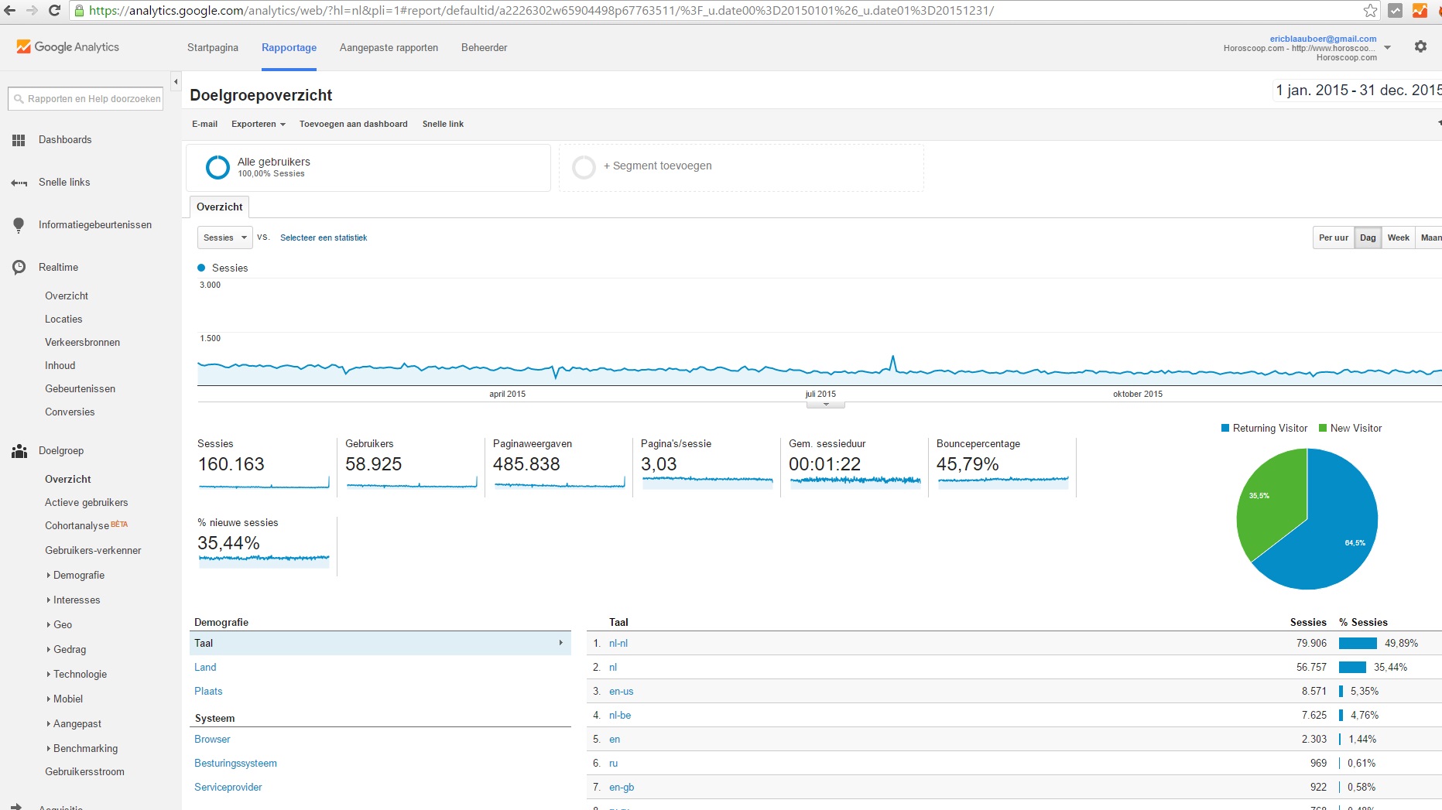Select the Rapportage tab
The width and height of the screenshot is (1442, 810).
point(289,48)
